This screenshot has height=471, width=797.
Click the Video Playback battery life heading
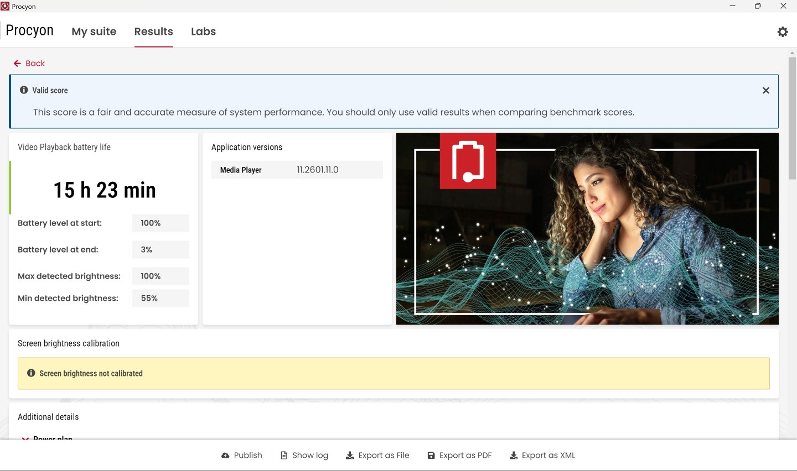64,147
